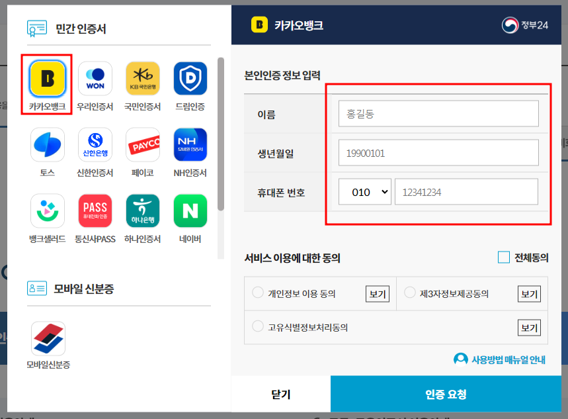The width and height of the screenshot is (568, 419).
Task: Choose the Woori certificate (우리인증서) icon
Action: point(95,79)
